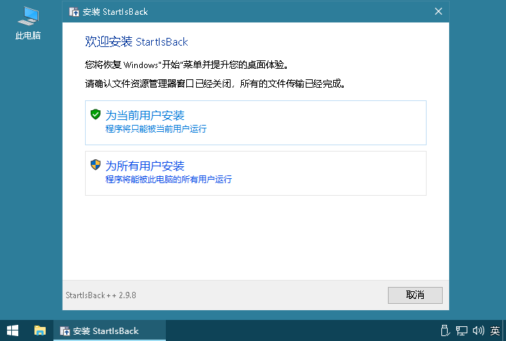Screen dimensions: 506x341
Task: Open the 此电脑 desktop icon
Action: click(28, 23)
